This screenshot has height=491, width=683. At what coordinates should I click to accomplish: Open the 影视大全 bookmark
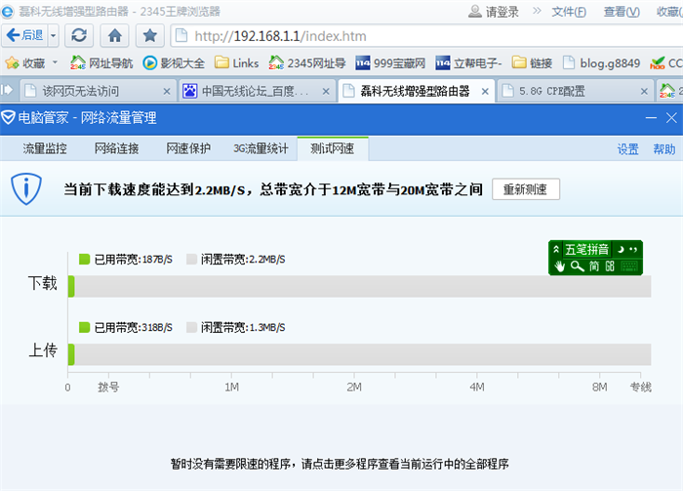(x=174, y=63)
